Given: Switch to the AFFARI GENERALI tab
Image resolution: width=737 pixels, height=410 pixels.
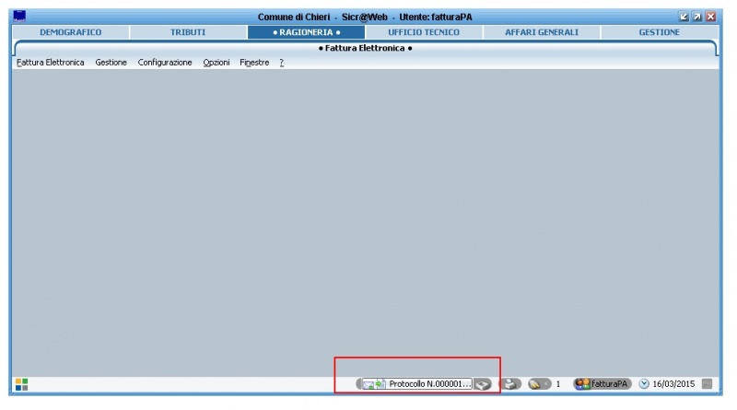Looking at the screenshot, I should (x=542, y=32).
